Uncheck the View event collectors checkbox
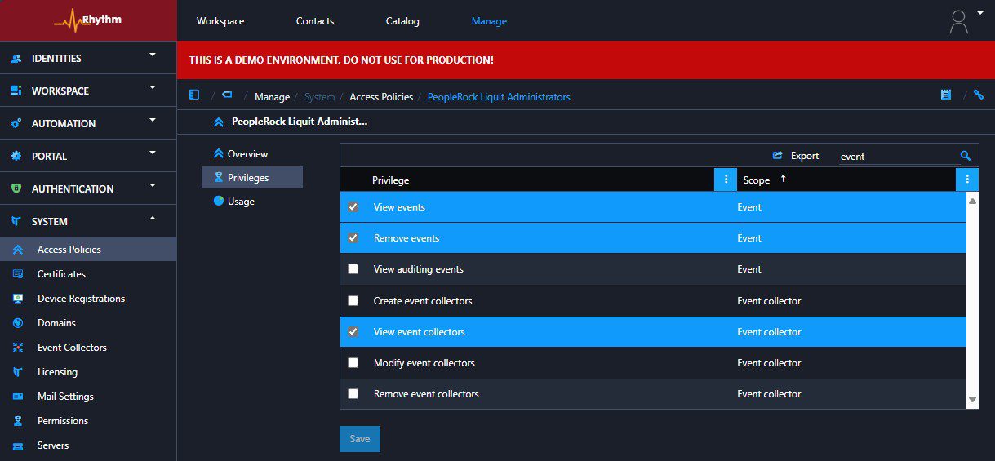Screen dimensions: 995x461 coord(353,332)
